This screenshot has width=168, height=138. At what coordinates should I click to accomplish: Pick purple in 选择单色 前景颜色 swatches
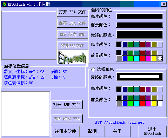coord(148,98)
